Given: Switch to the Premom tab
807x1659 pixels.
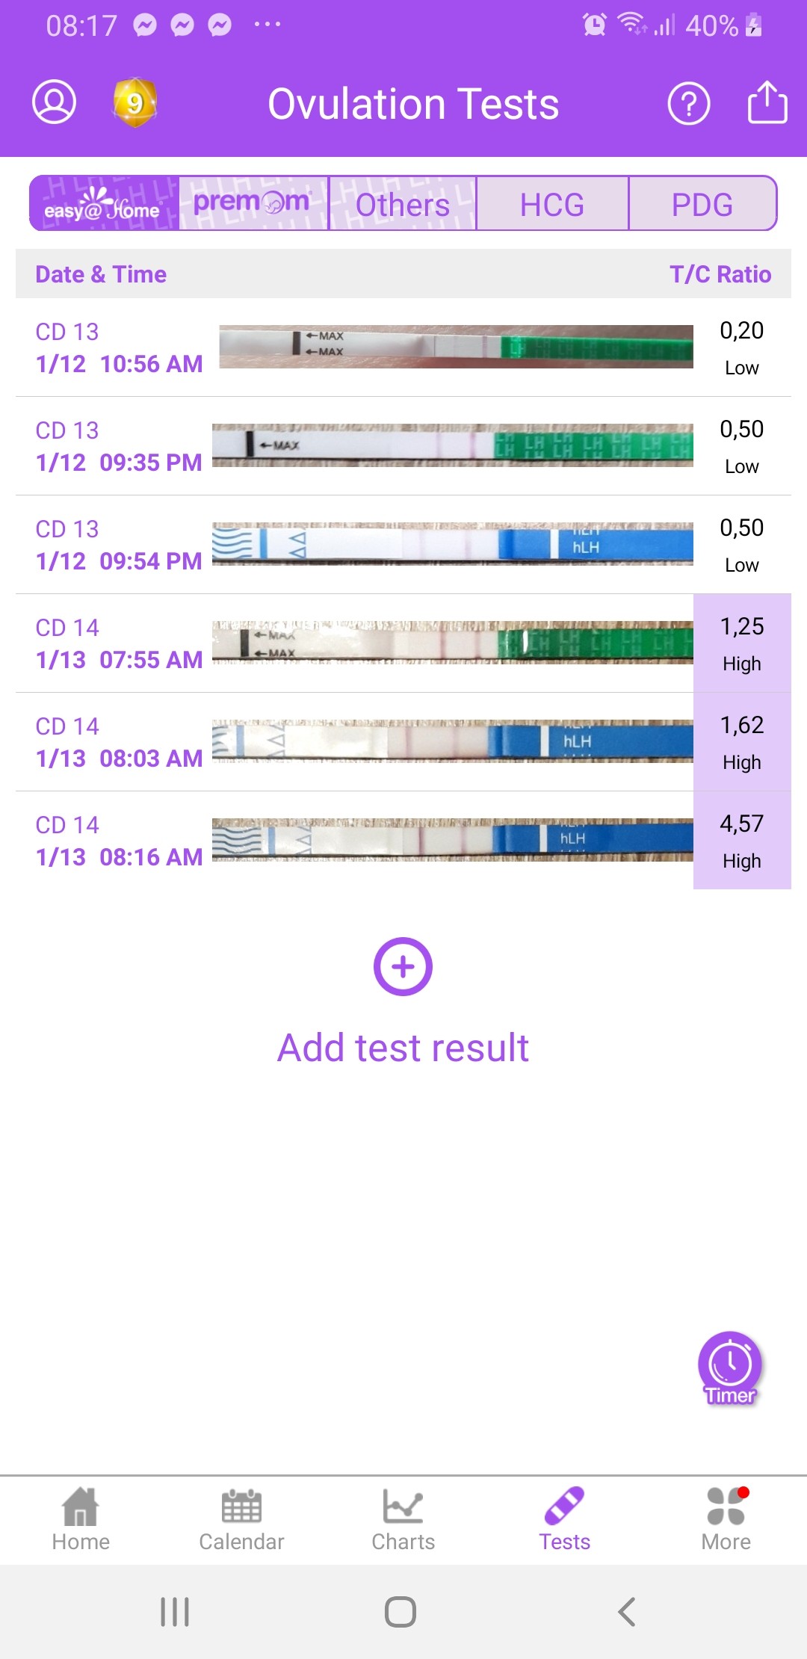Looking at the screenshot, I should pyautogui.click(x=253, y=204).
